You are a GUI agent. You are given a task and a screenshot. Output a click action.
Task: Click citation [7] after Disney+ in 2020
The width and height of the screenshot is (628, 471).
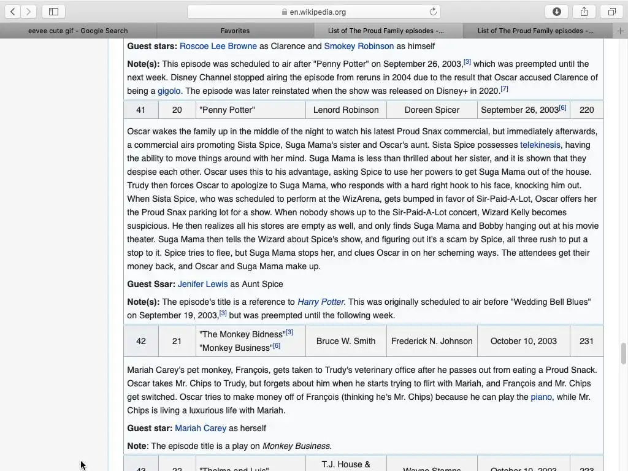[x=504, y=89]
